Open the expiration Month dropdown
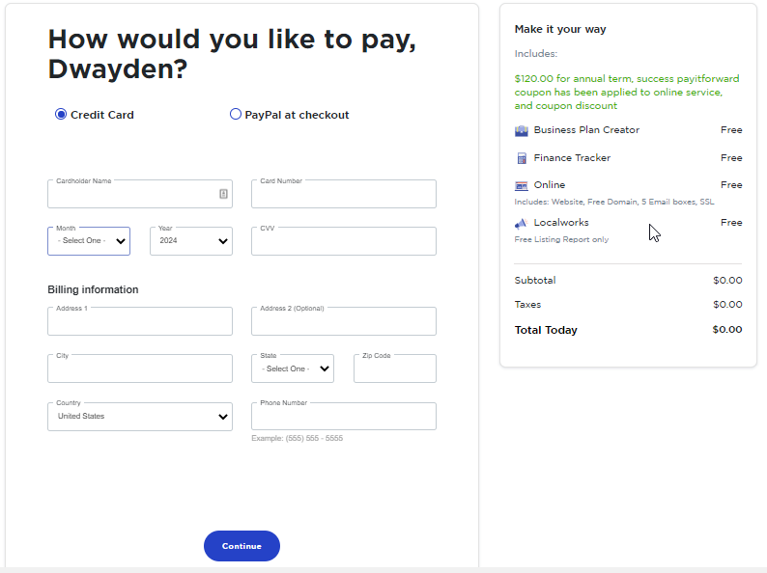 pos(89,241)
